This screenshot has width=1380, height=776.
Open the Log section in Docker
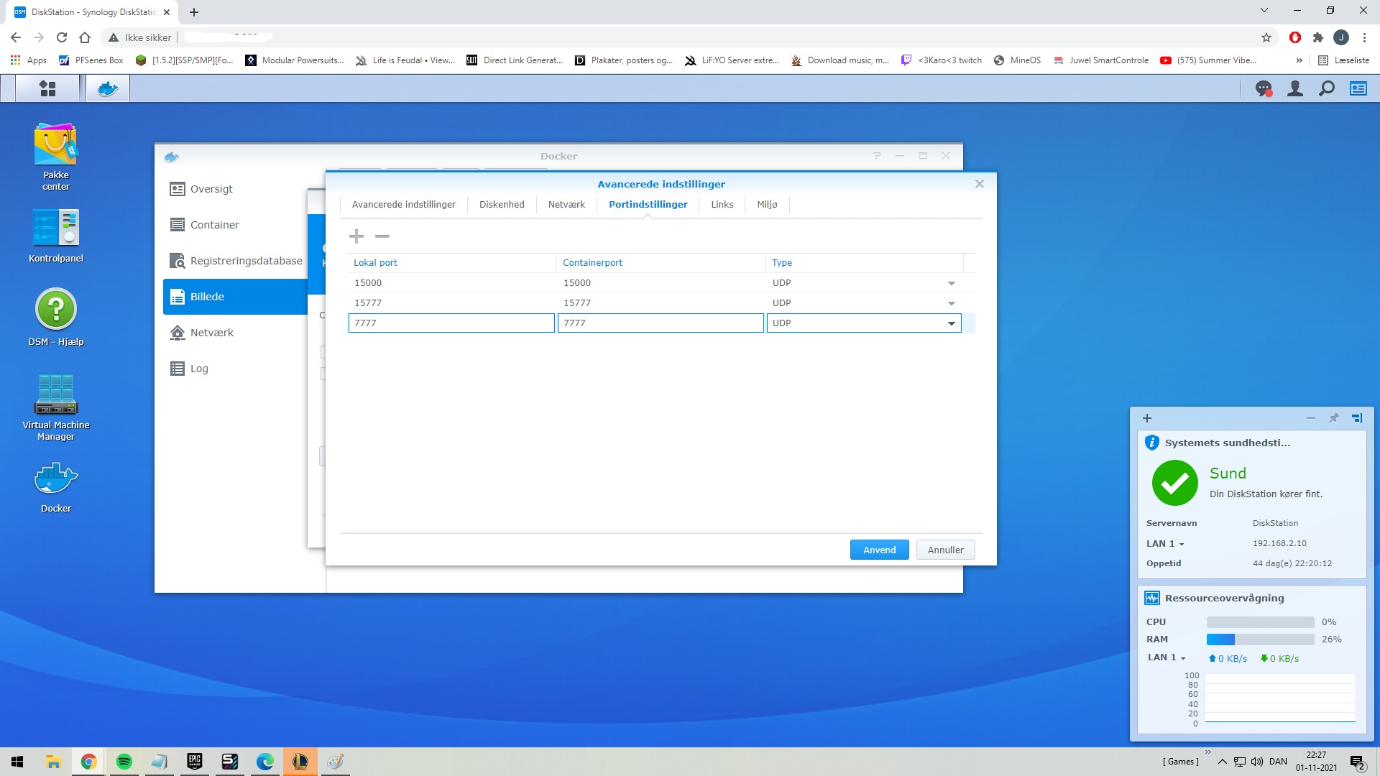tap(198, 368)
